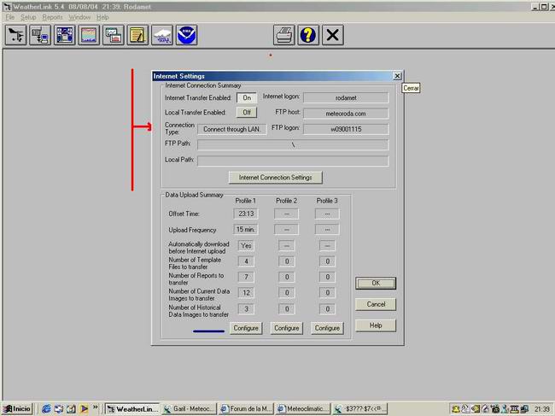
Task: Open the notepad browse records icon
Action: [137, 35]
